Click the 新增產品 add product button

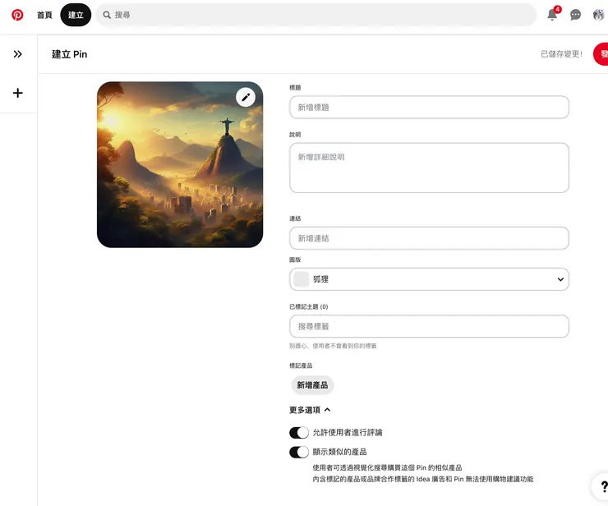pyautogui.click(x=312, y=385)
